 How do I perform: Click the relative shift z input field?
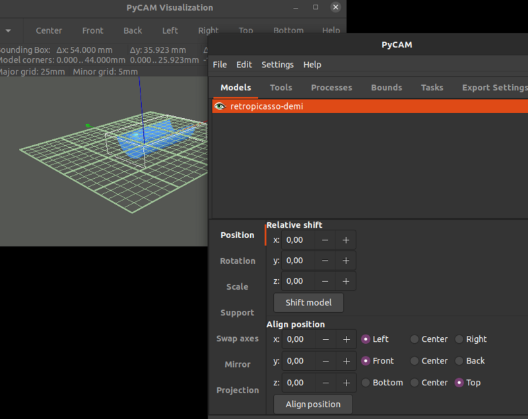(298, 281)
